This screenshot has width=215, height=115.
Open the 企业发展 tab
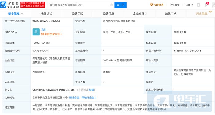click(x=139, y=13)
